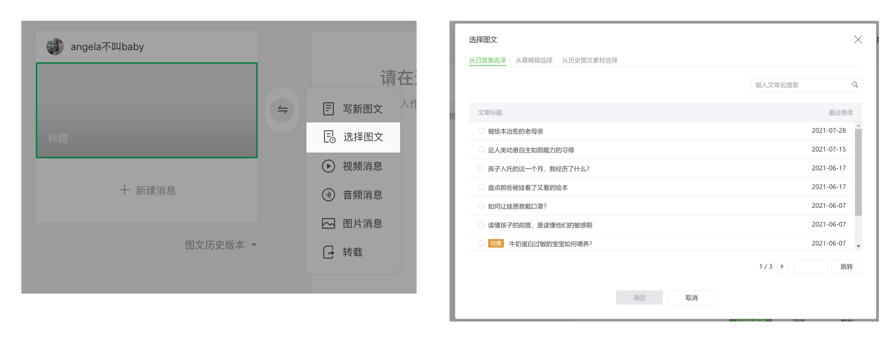Image resolution: width=894 pixels, height=343 pixels.
Task: Click the 新建消息 button
Action: tap(147, 190)
